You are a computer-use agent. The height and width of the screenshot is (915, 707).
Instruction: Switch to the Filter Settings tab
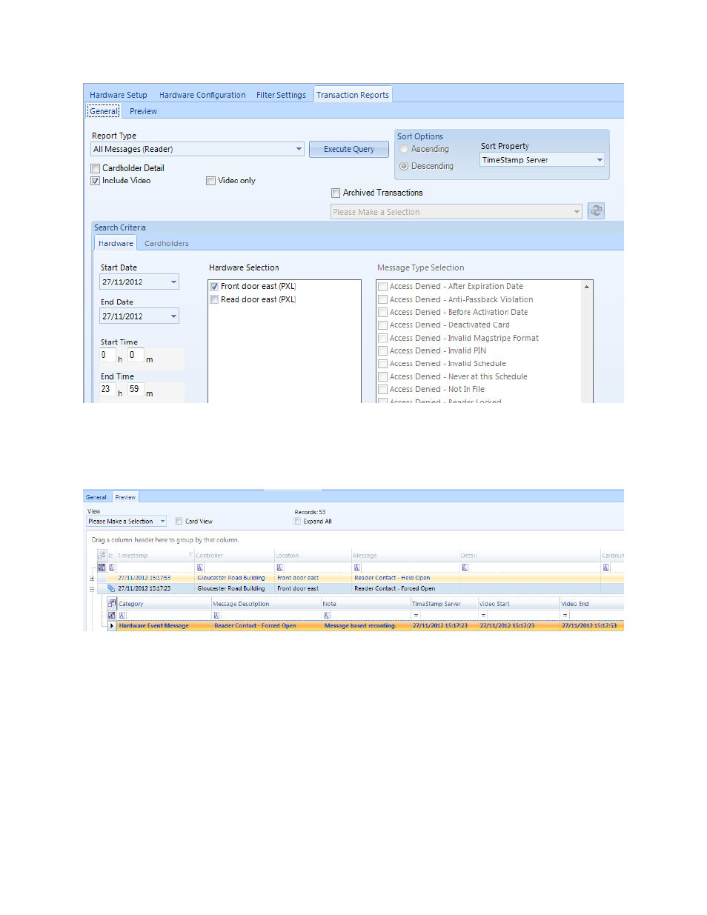[281, 95]
